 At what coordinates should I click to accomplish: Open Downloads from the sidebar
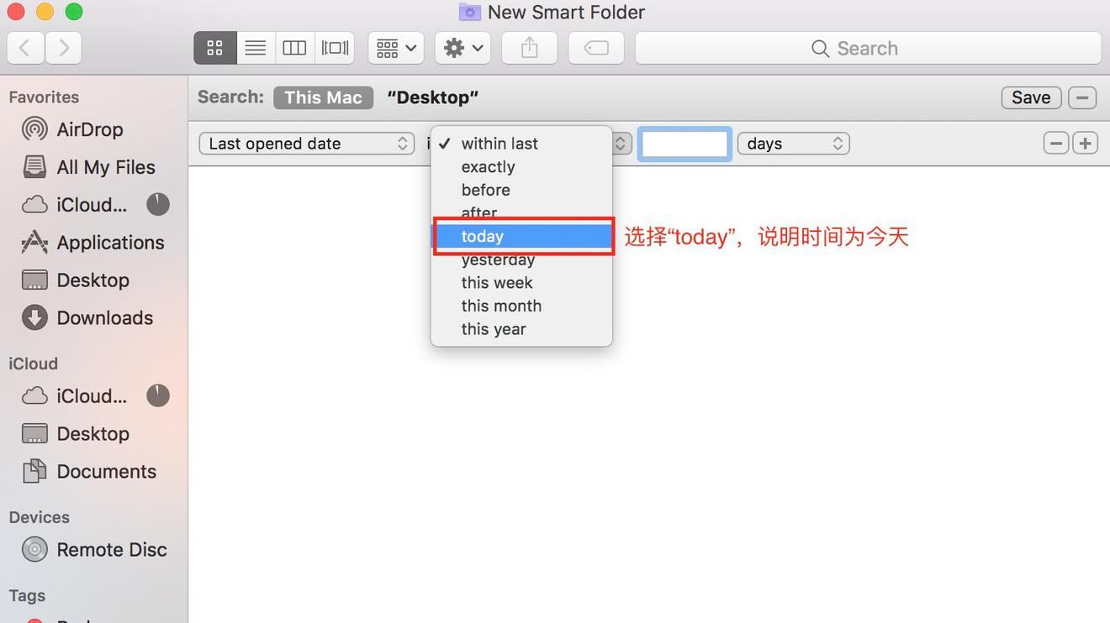tap(103, 317)
